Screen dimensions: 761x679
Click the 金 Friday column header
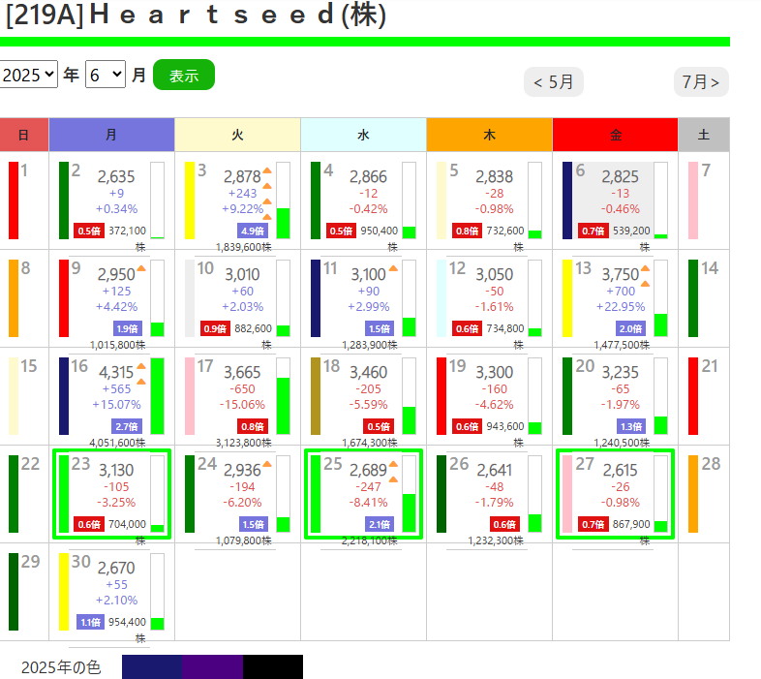(615, 136)
